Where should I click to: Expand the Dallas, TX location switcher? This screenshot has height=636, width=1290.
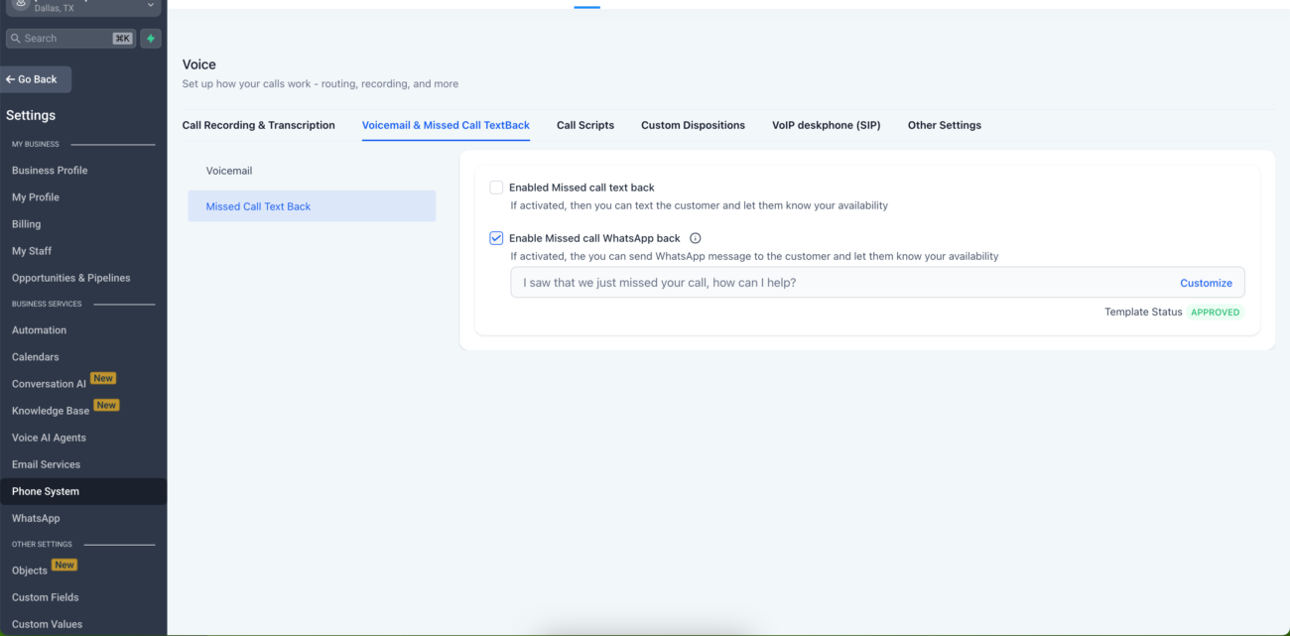click(x=150, y=7)
